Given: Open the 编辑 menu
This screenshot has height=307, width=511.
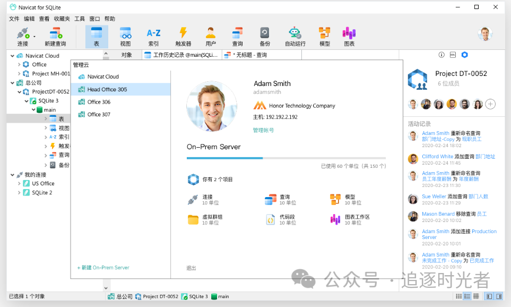Looking at the screenshot, I should tap(29, 19).
